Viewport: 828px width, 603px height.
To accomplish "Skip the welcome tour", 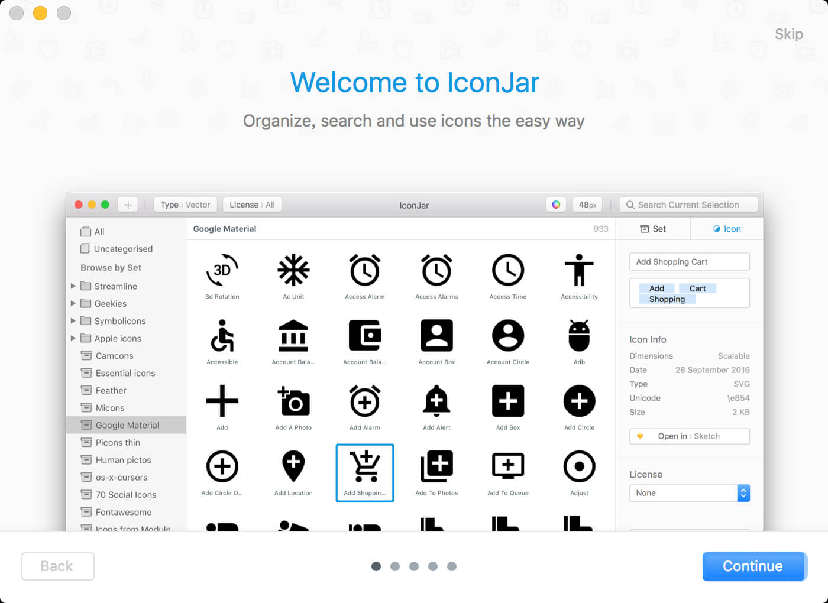I will (789, 34).
